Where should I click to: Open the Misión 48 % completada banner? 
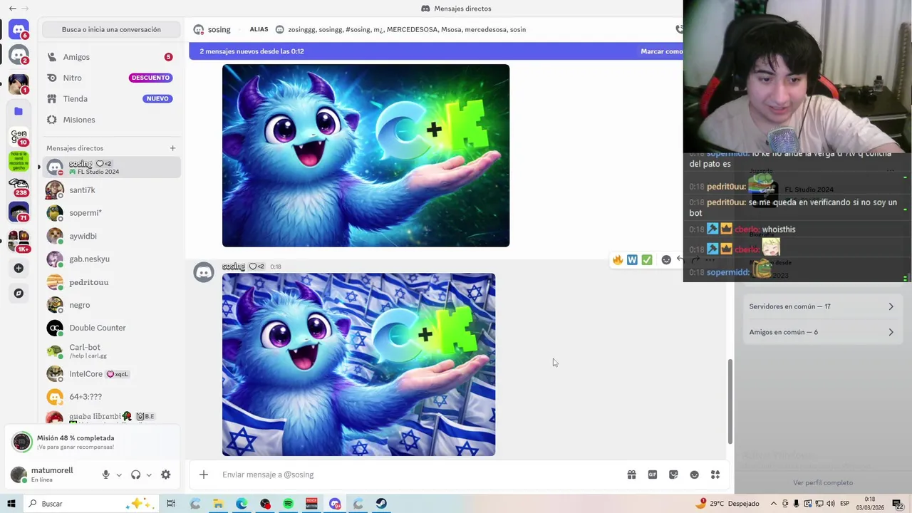click(x=93, y=442)
